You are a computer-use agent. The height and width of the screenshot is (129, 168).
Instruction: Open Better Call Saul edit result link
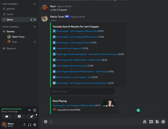(74, 77)
